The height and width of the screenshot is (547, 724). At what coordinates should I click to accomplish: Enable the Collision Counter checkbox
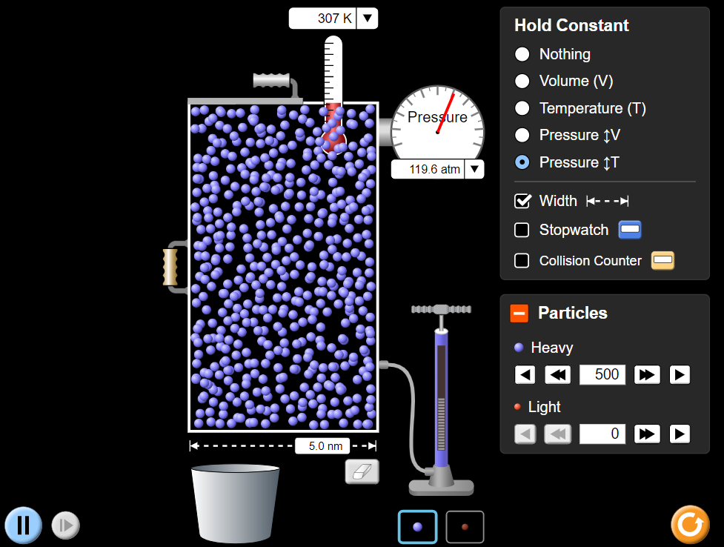(522, 261)
